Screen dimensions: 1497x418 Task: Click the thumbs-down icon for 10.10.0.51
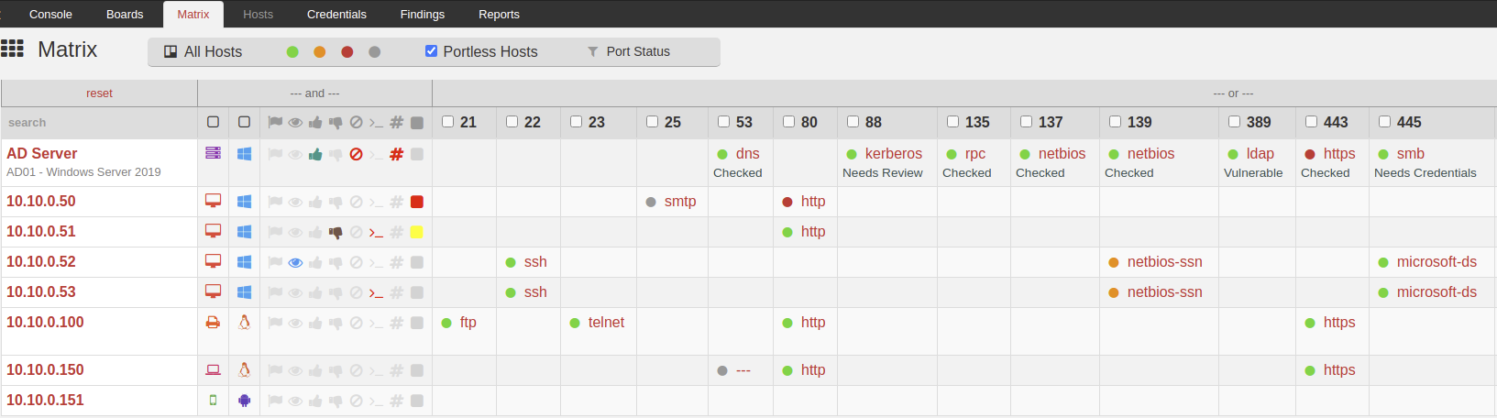[x=336, y=232]
